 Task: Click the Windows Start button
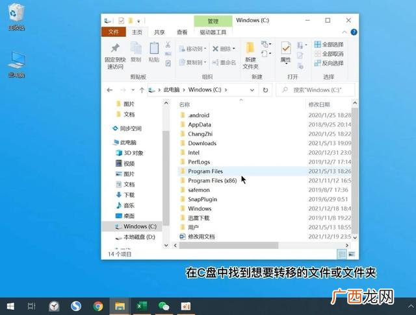tap(10, 307)
